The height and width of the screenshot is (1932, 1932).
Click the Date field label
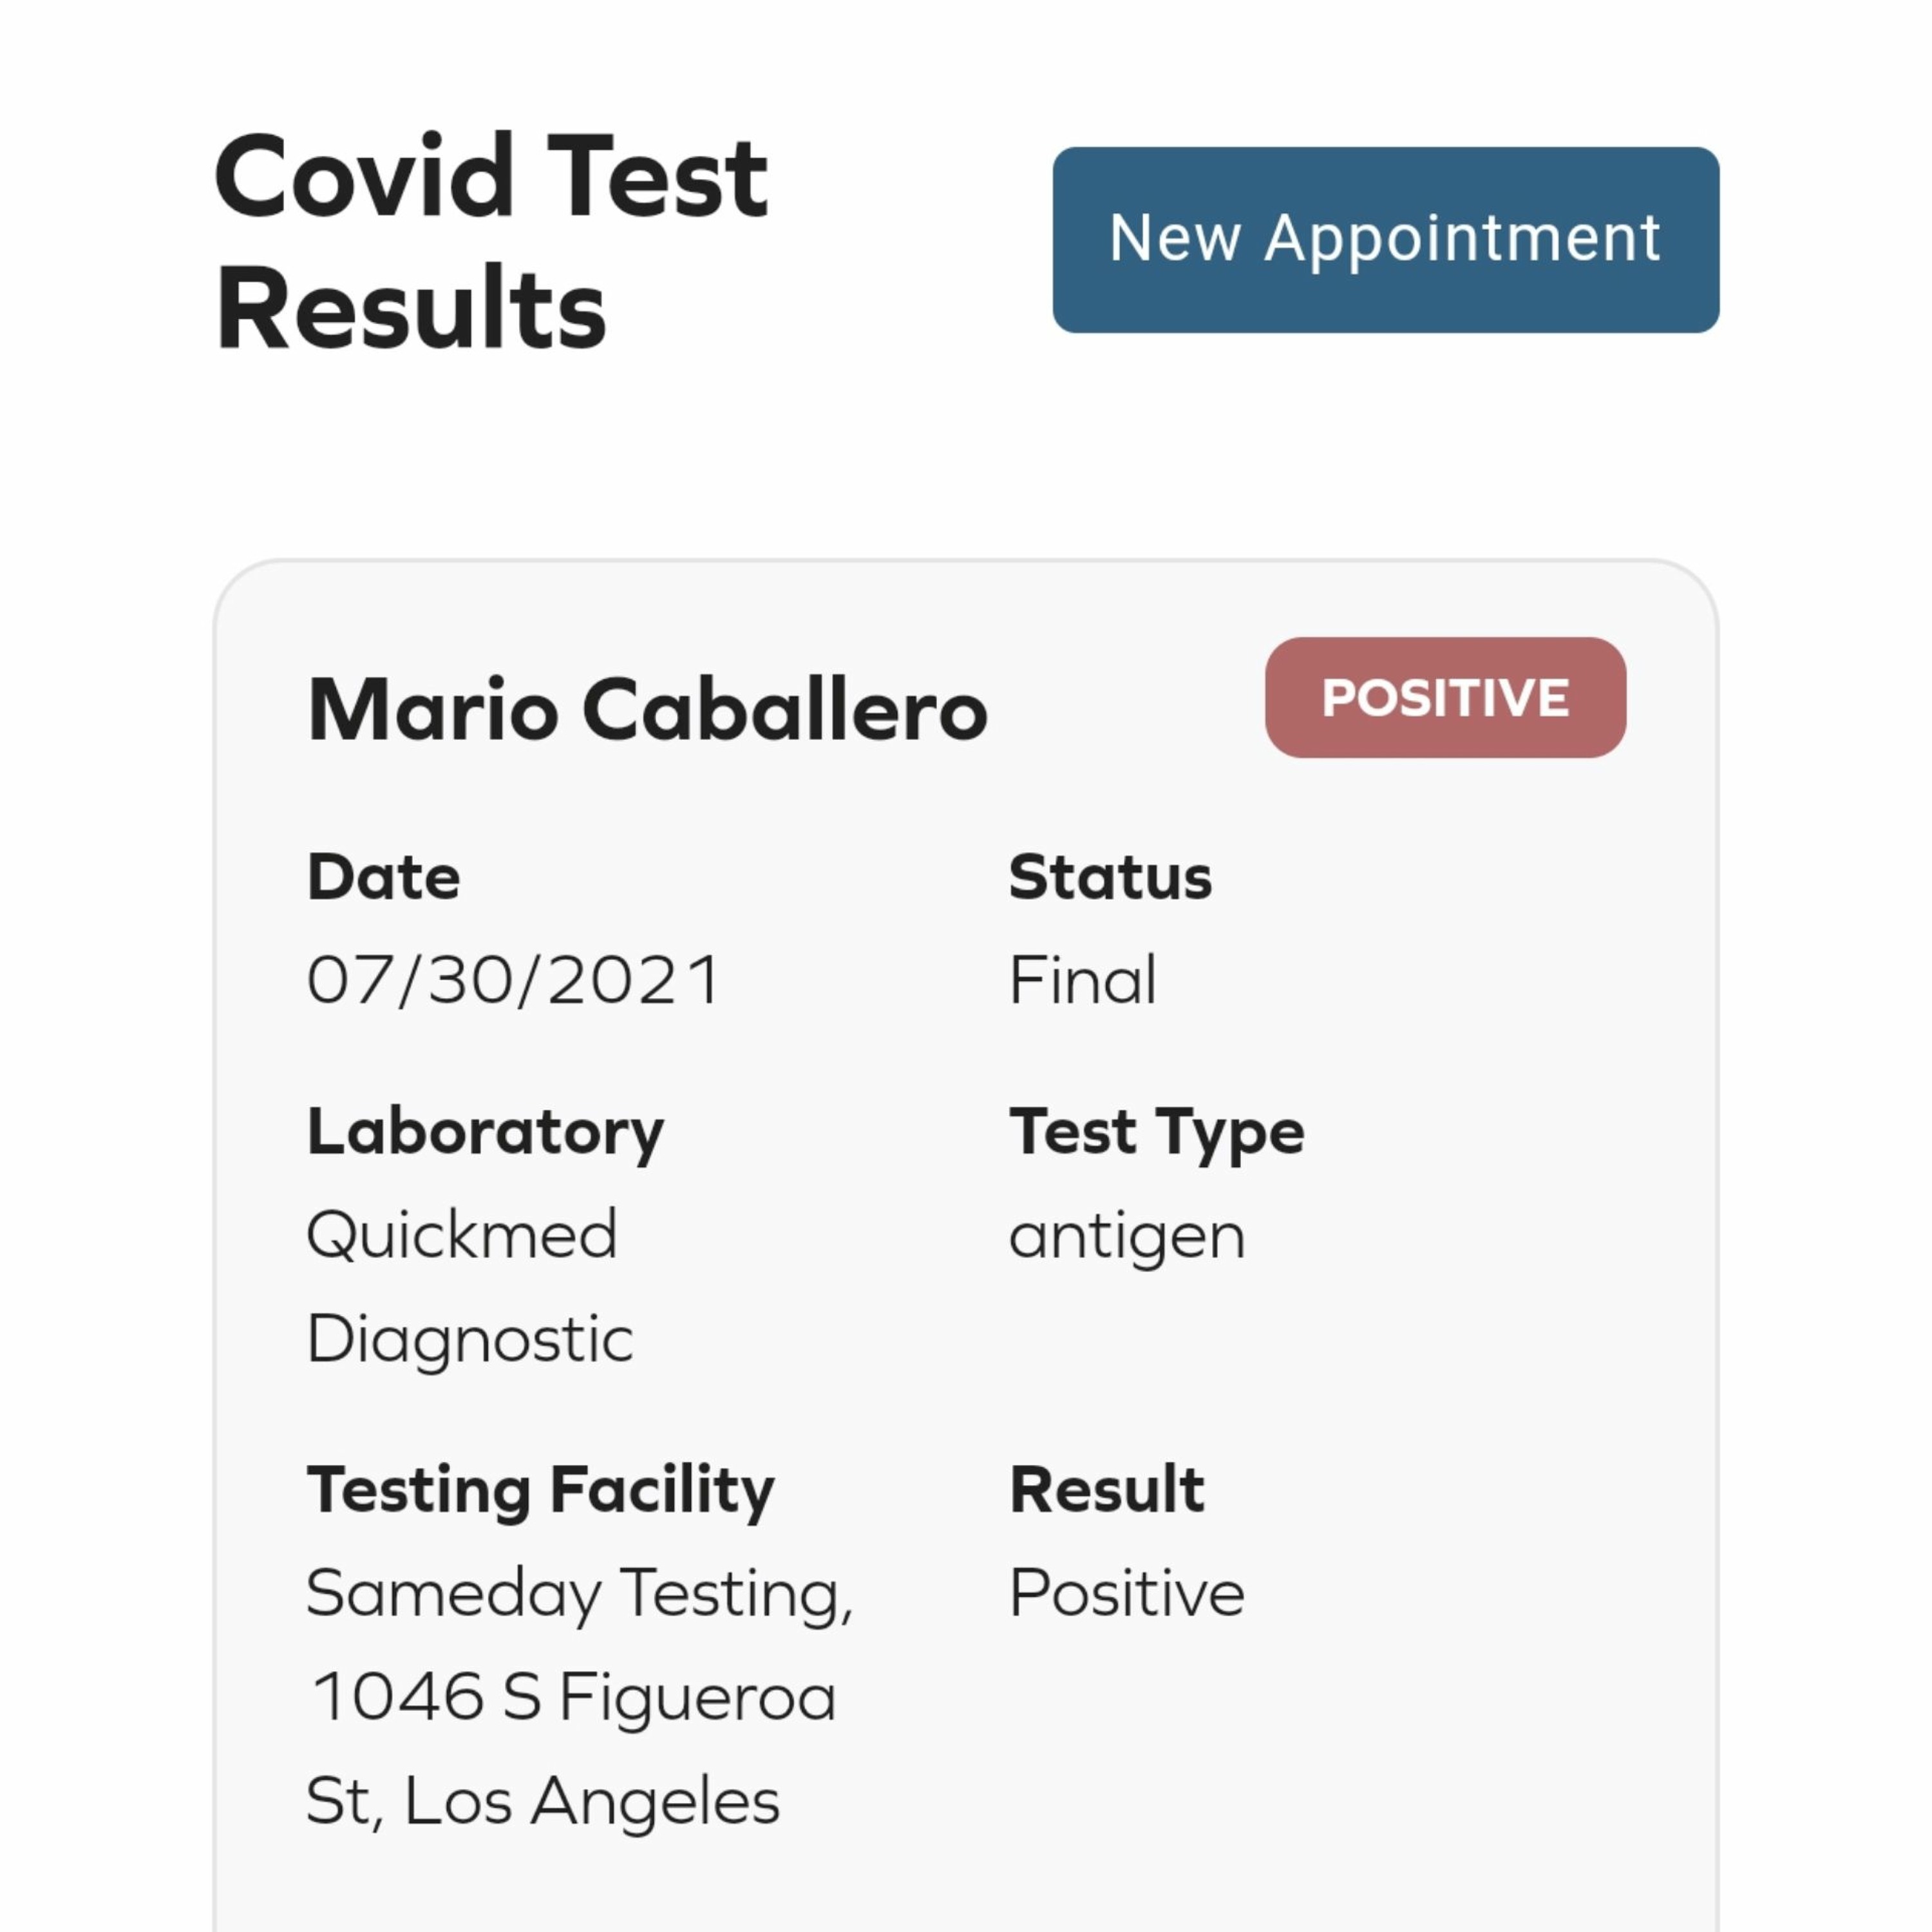(384, 877)
